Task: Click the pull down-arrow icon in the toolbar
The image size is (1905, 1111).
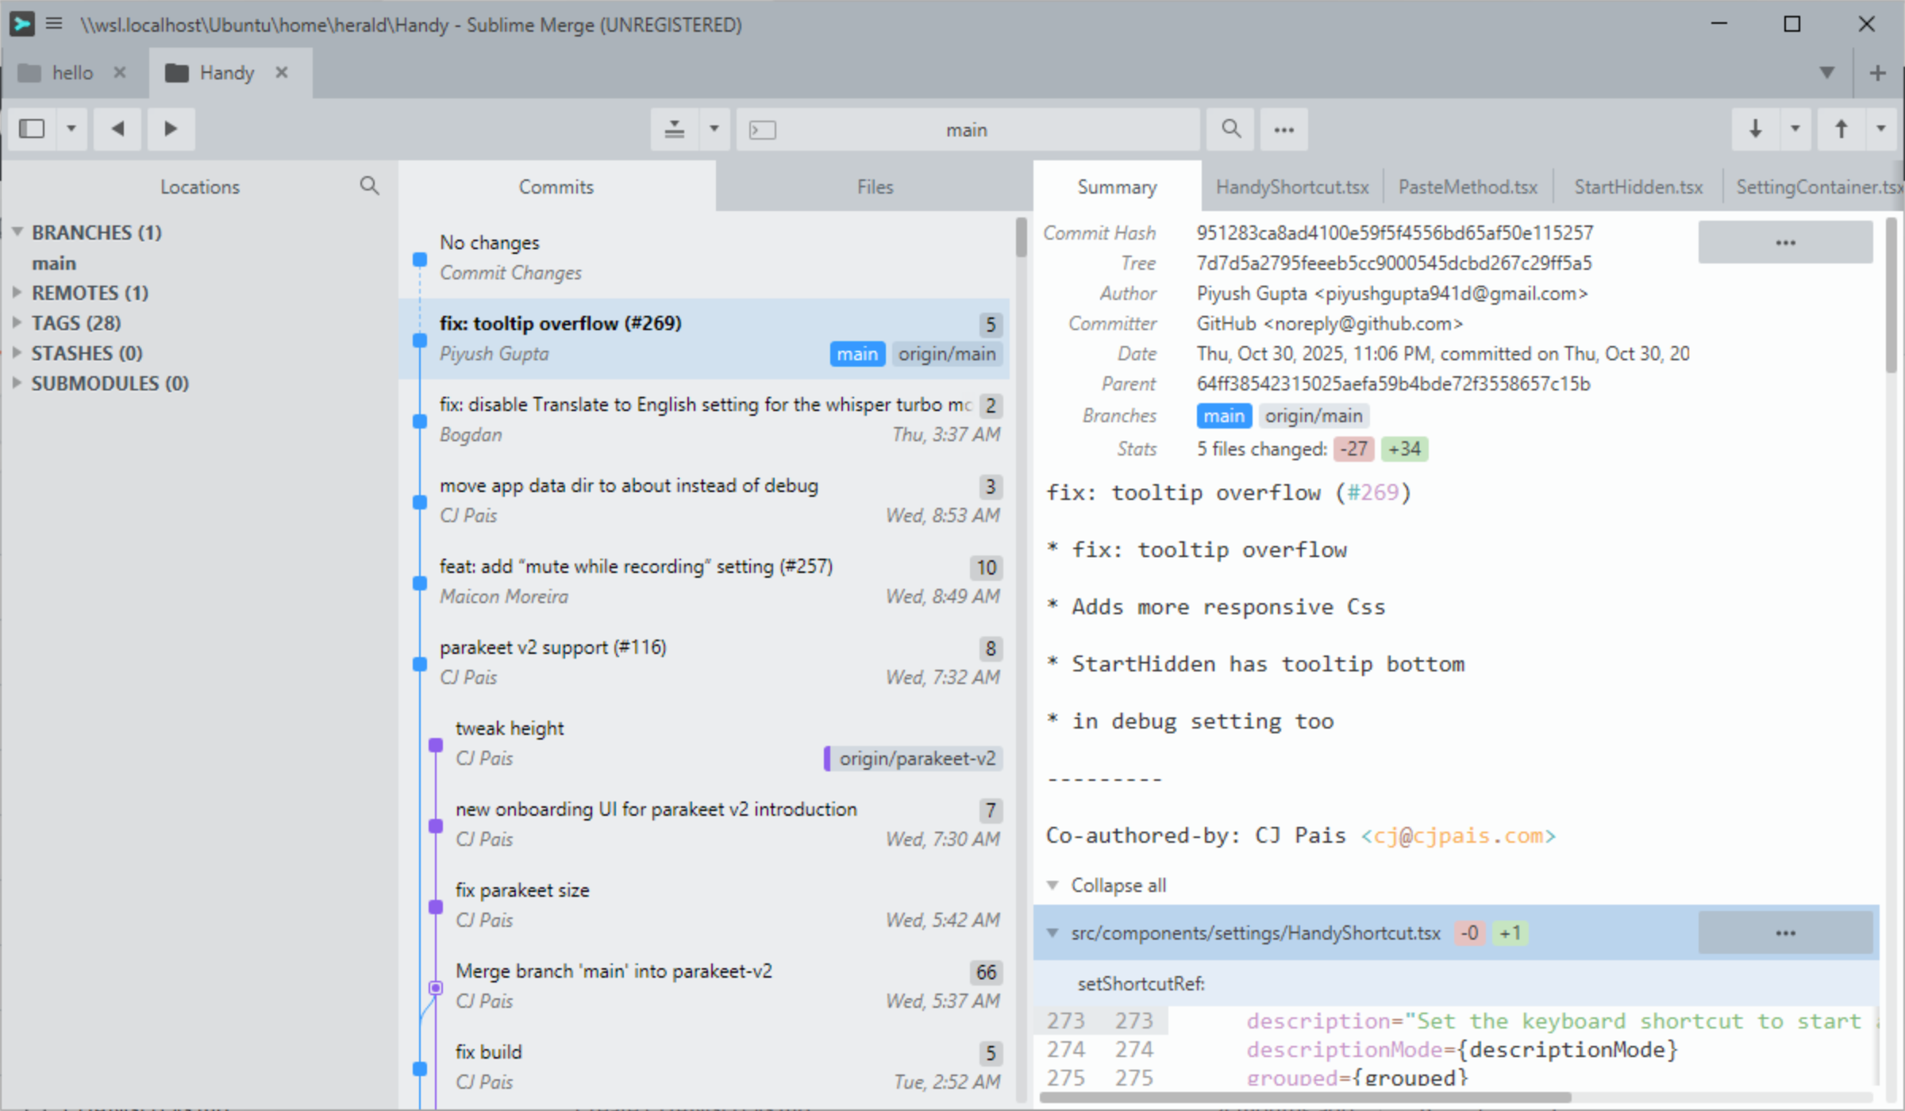Action: click(1755, 129)
